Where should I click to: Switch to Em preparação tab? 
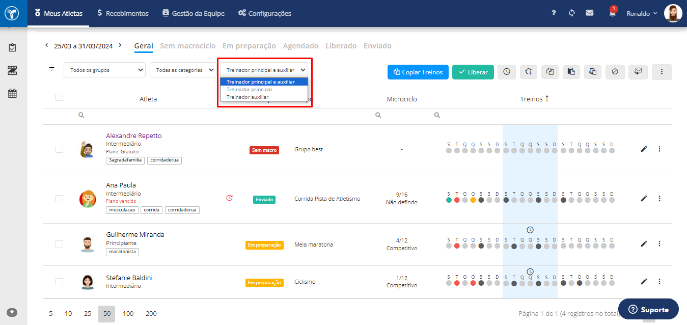click(249, 46)
